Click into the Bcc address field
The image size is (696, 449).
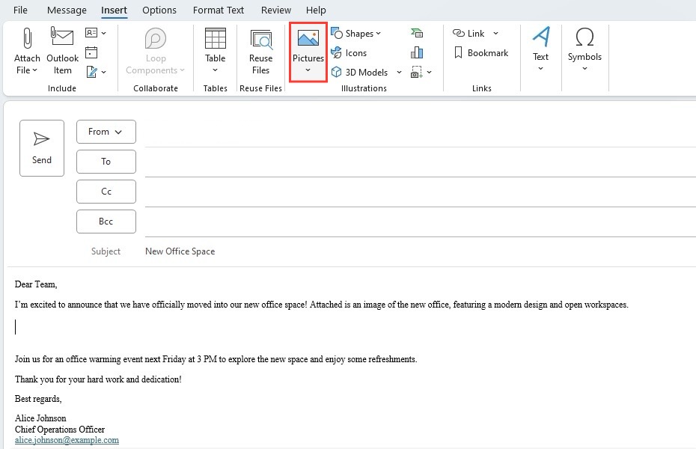click(421, 222)
